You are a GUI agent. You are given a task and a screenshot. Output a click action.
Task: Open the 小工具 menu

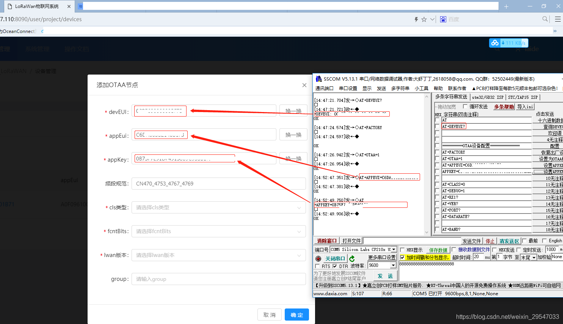coord(422,88)
